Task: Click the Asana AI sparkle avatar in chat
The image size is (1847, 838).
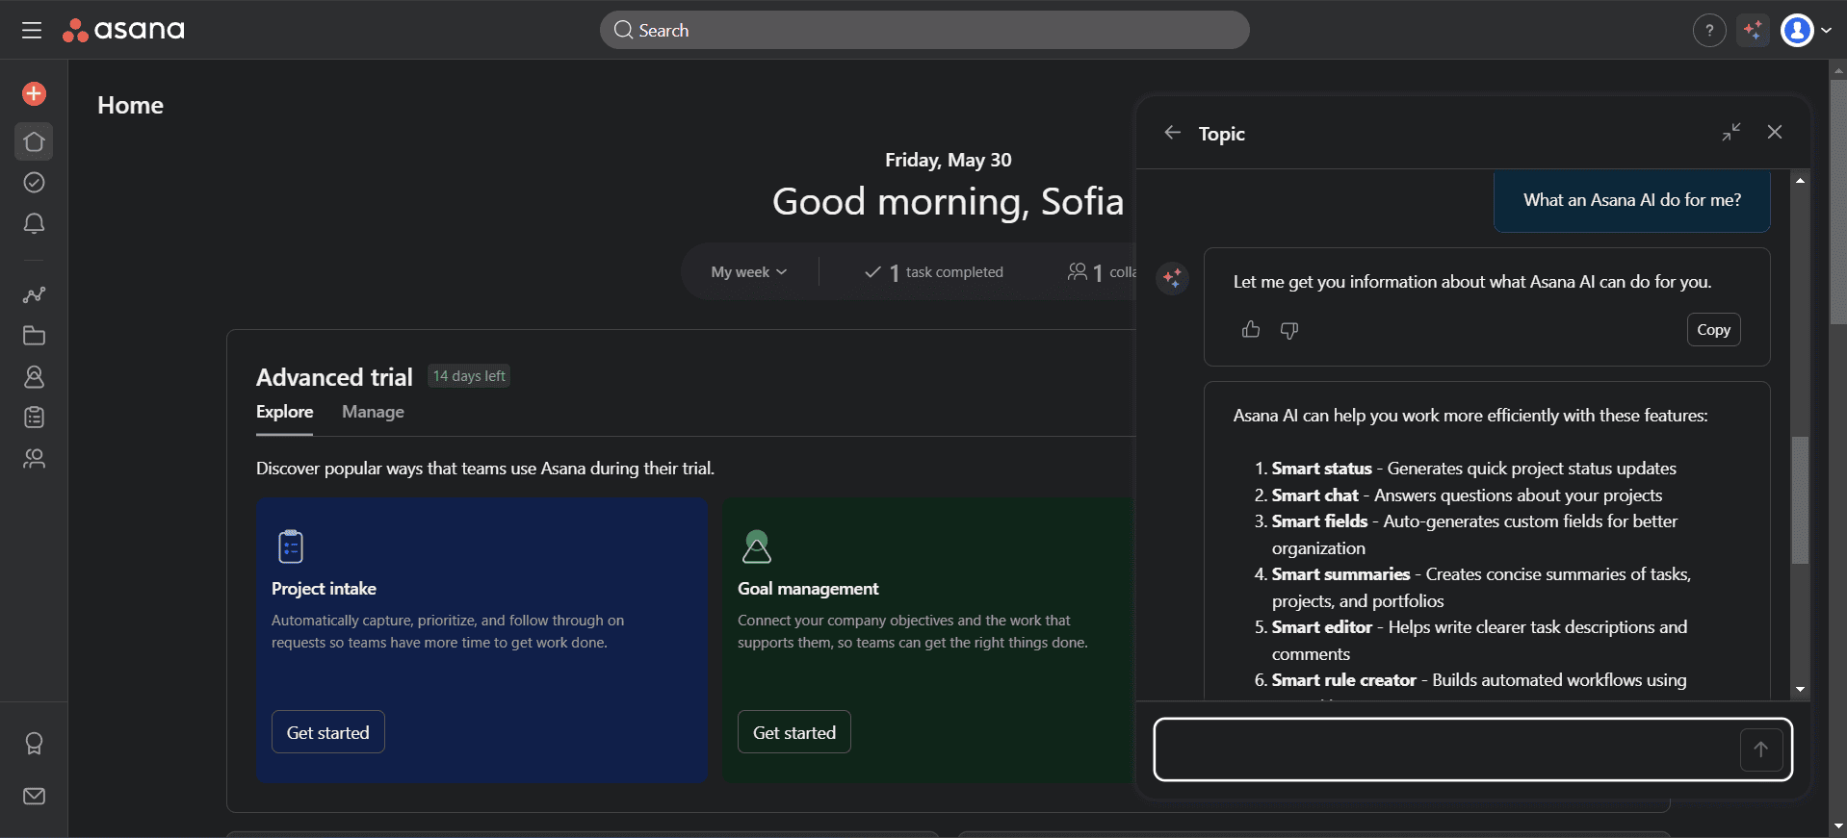Action: [x=1173, y=279]
